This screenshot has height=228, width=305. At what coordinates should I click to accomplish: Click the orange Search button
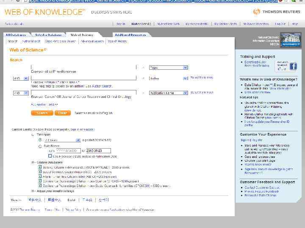point(42,113)
